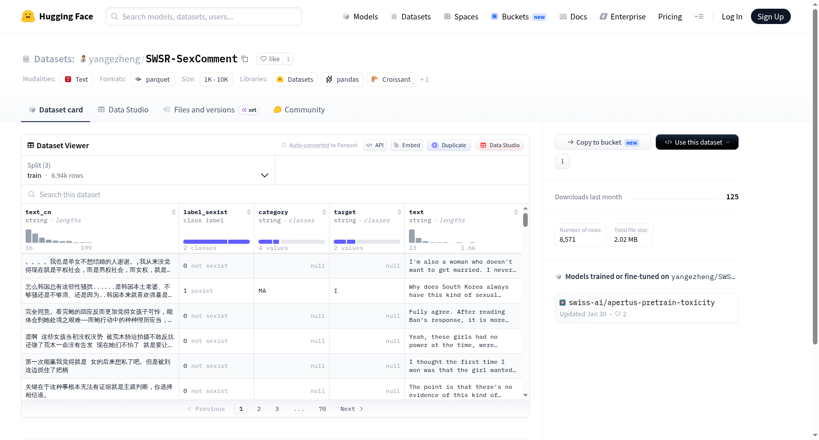Click the API code button
Viewport: 819px width, 440px height.
375,145
